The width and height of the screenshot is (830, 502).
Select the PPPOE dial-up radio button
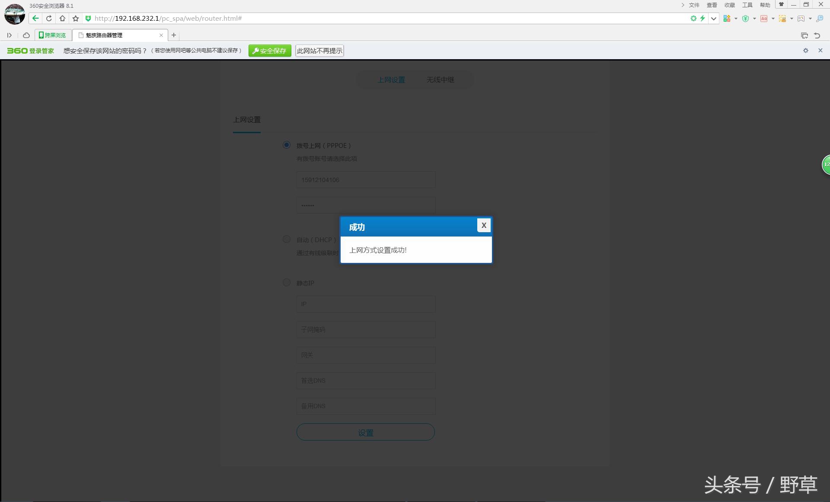point(286,145)
